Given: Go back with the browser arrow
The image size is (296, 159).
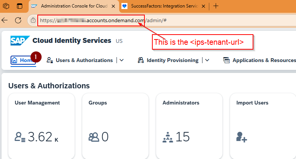Looking at the screenshot, I should click(5, 20).
